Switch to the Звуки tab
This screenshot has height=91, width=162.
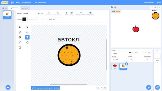point(25,8)
